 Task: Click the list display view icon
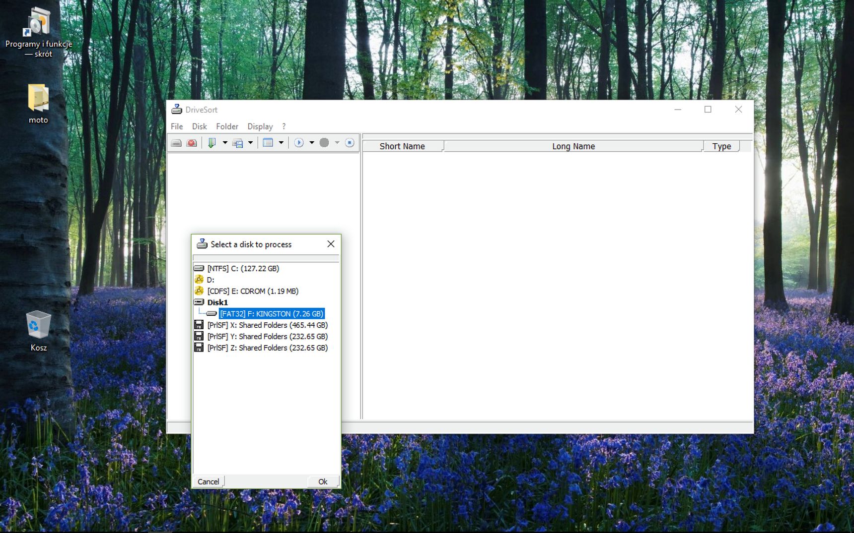(x=268, y=143)
